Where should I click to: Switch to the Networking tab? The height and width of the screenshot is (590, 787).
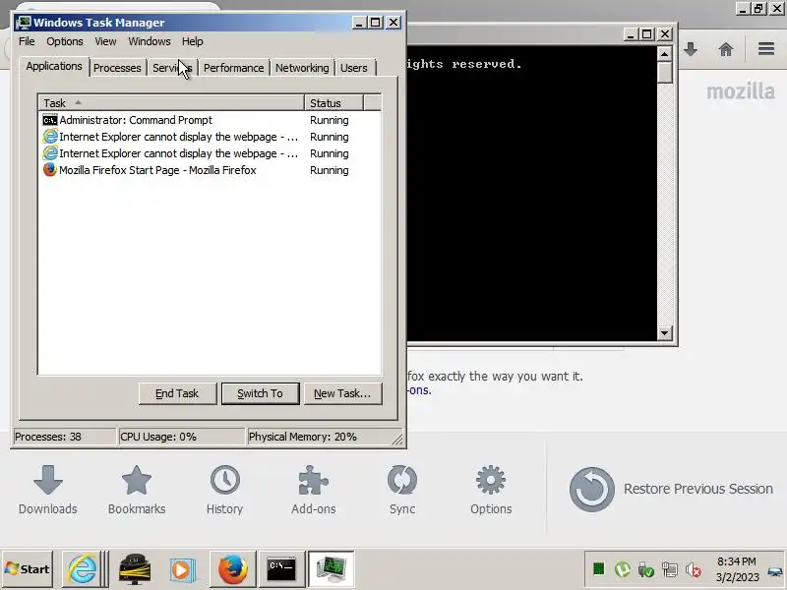[302, 68]
